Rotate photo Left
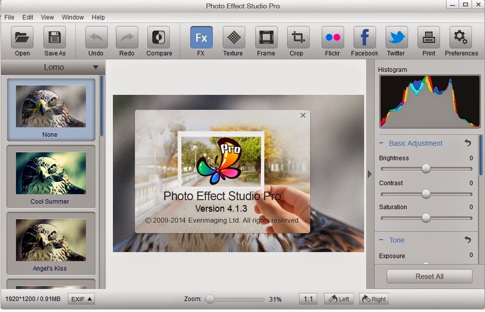The width and height of the screenshot is (485, 312). tap(339, 299)
